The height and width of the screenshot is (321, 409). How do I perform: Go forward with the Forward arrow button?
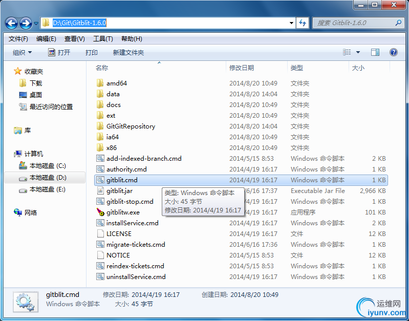click(26, 23)
